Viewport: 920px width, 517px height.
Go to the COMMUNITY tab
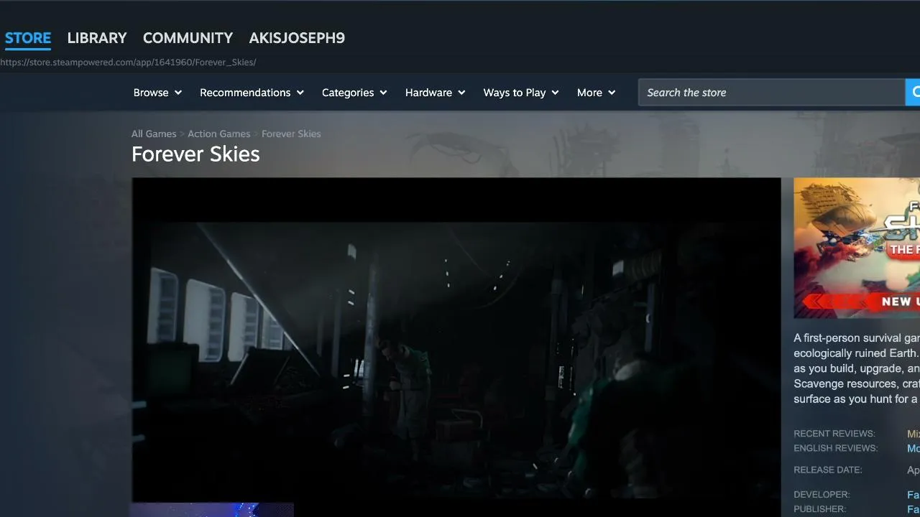coord(188,38)
